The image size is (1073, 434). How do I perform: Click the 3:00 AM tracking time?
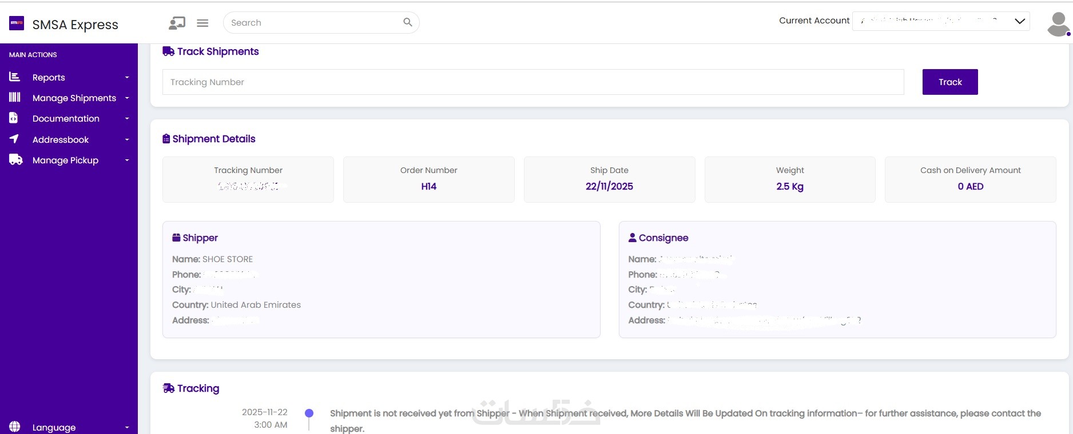click(x=271, y=425)
